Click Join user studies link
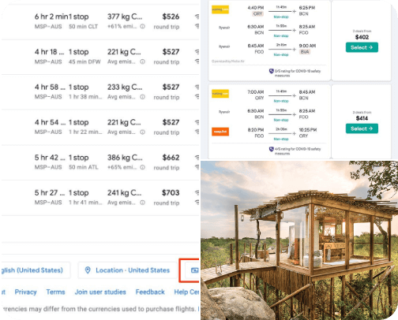 pyautogui.click(x=100, y=292)
